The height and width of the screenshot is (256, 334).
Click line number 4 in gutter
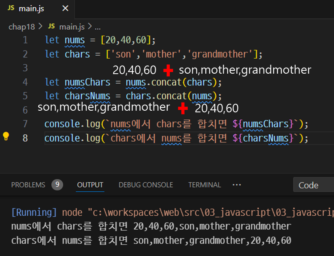pyautogui.click(x=25, y=82)
